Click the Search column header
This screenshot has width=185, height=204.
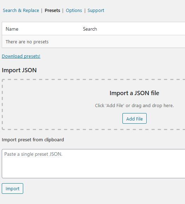click(90, 29)
